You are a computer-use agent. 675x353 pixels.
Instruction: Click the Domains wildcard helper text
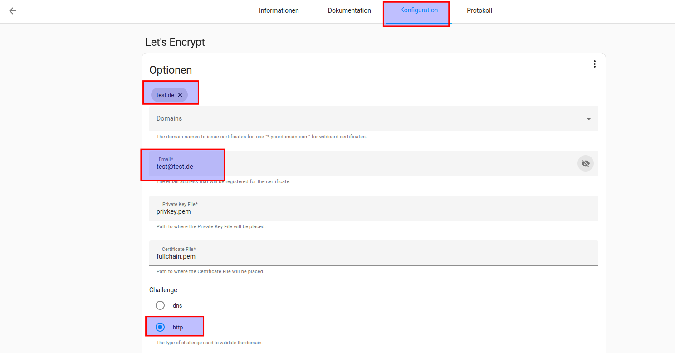tap(261, 137)
